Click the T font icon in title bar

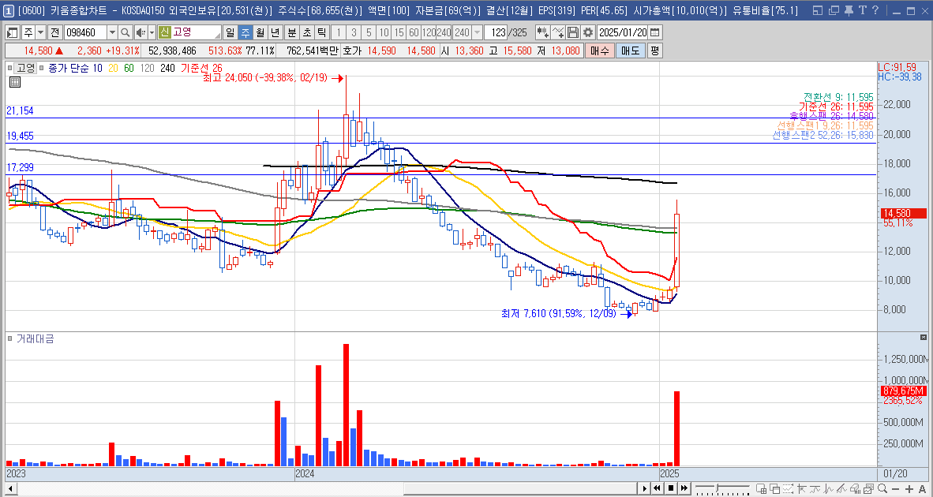click(862, 10)
